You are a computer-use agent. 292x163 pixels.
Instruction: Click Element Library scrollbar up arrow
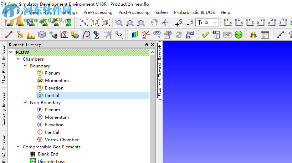point(152,52)
